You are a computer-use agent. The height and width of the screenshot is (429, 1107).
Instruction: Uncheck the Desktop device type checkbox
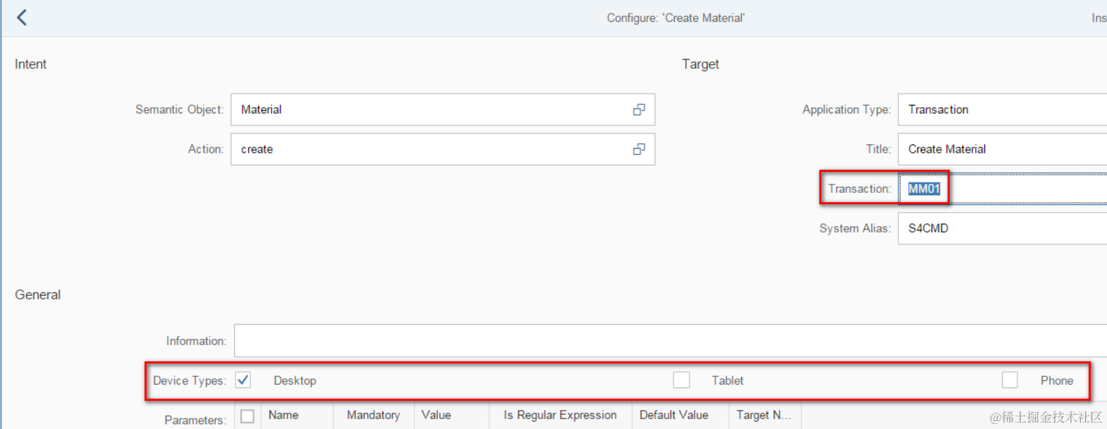tap(243, 380)
